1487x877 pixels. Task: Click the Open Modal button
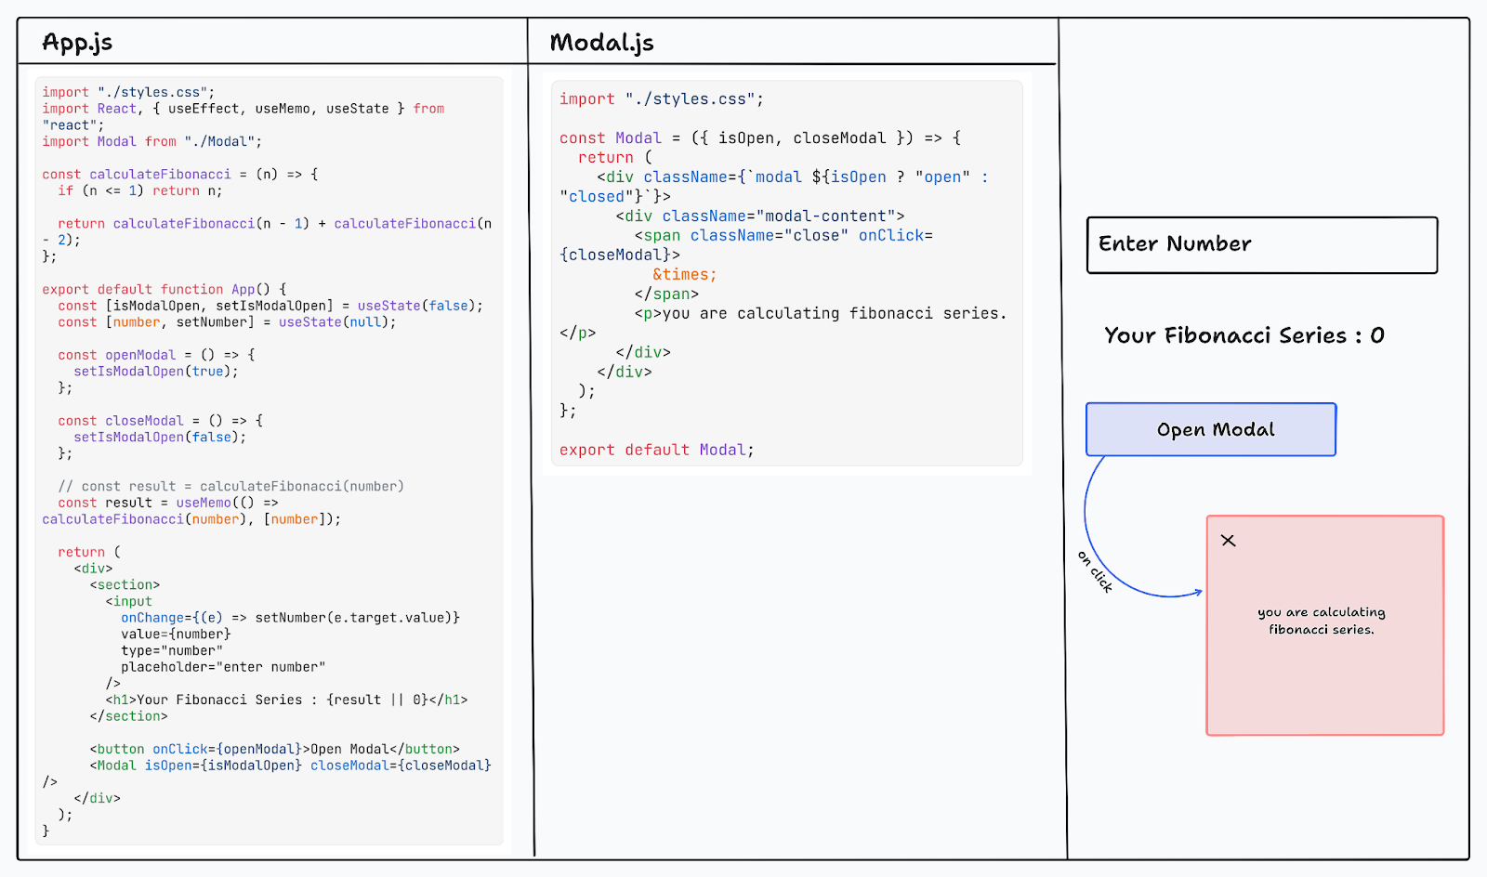1211,429
